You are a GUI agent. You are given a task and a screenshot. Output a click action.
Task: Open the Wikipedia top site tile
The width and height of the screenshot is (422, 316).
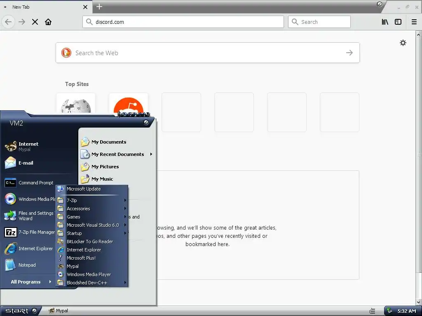(x=76, y=103)
